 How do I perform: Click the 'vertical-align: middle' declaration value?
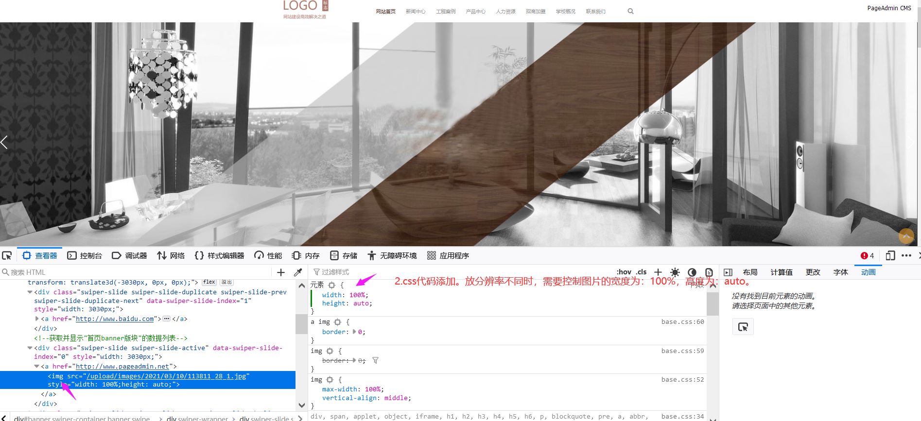click(x=397, y=398)
